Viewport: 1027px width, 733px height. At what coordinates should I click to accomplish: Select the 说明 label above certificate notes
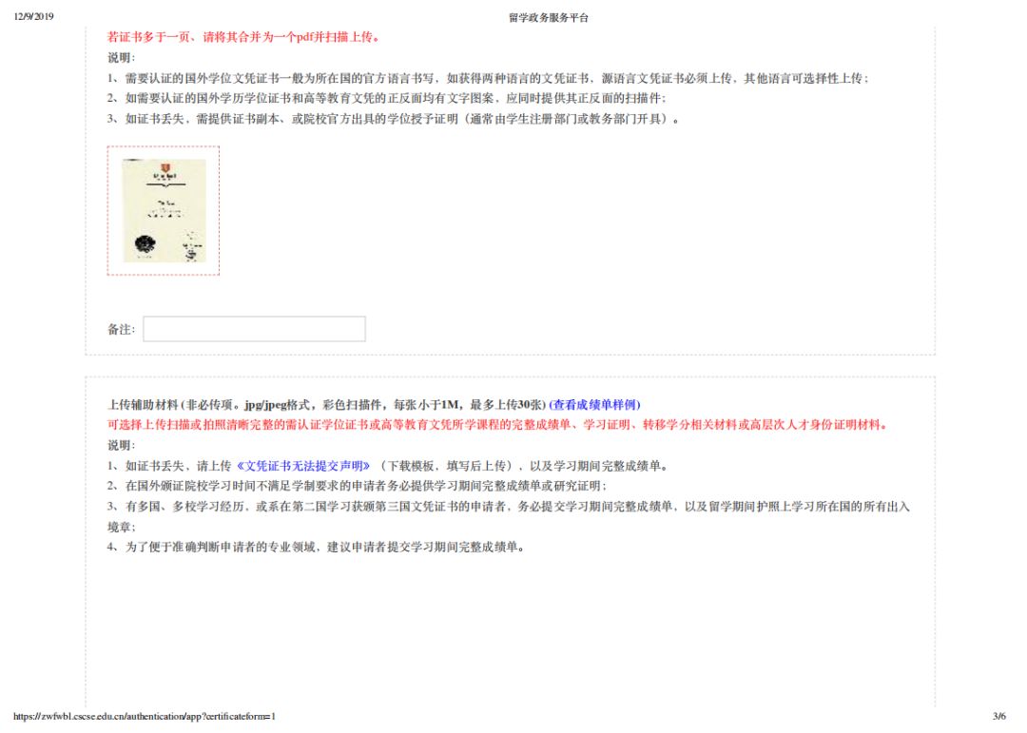click(x=121, y=58)
